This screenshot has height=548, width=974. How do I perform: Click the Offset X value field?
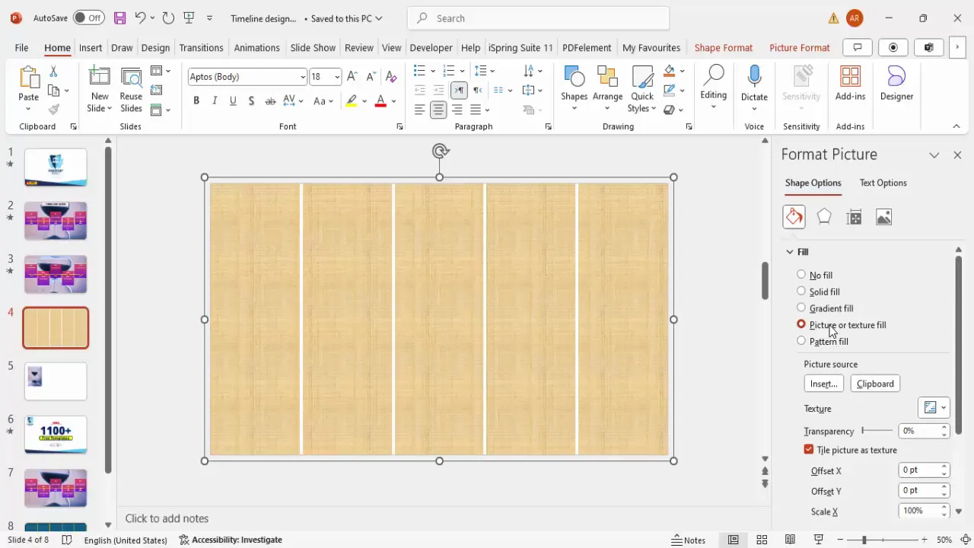click(919, 470)
